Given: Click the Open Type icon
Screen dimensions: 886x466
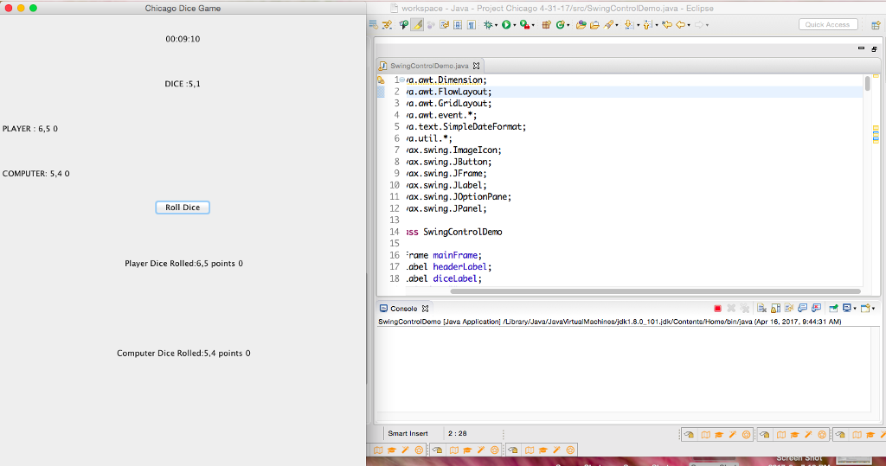Looking at the screenshot, I should [x=581, y=25].
